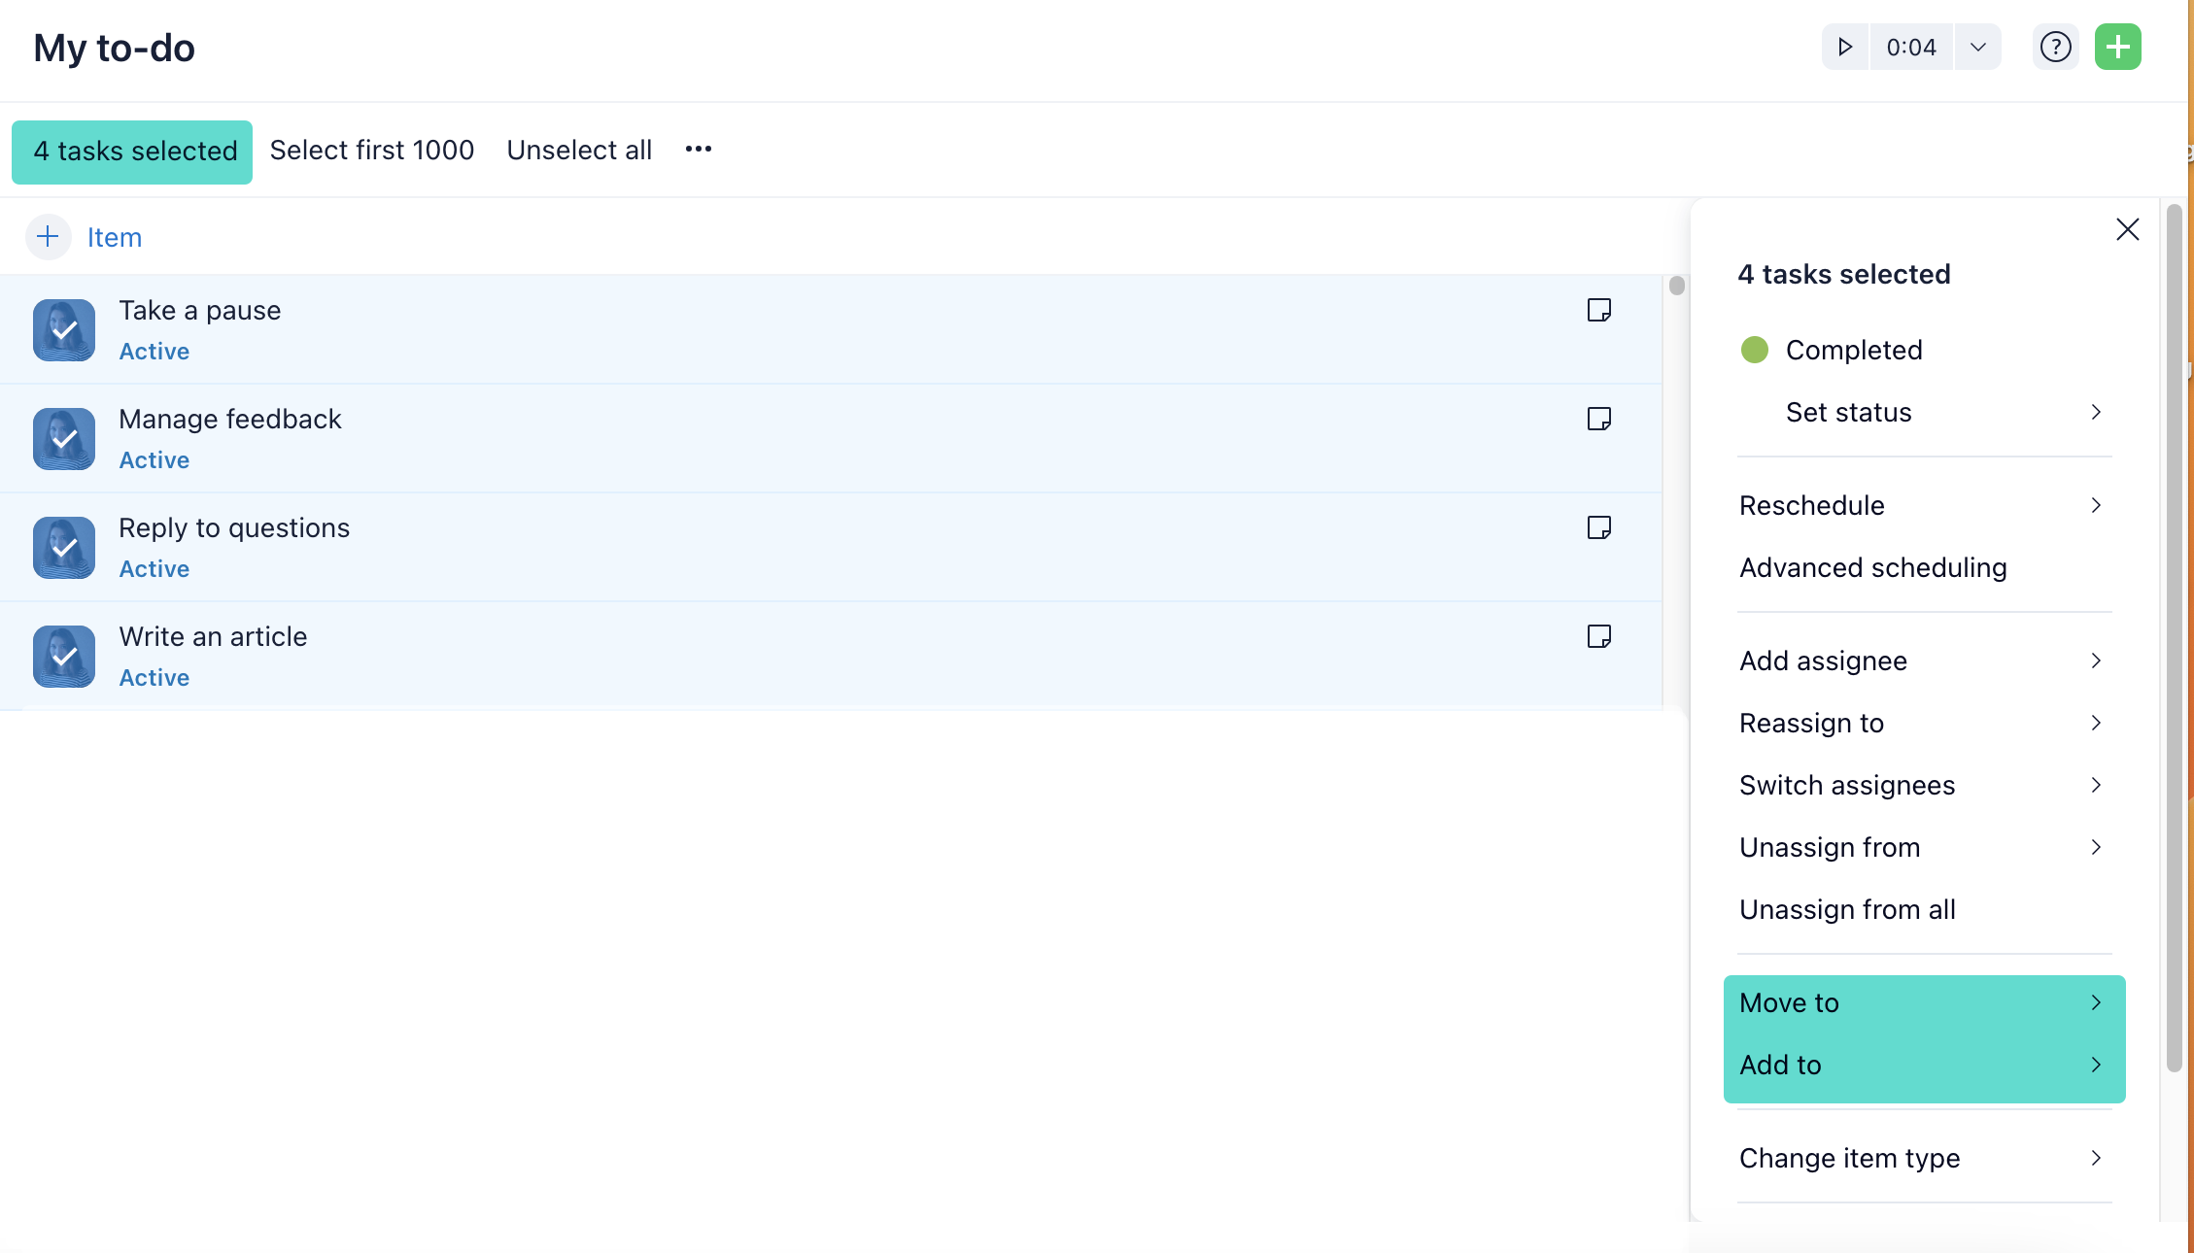
Task: Open note icon for Reply to questions
Action: pyautogui.click(x=1598, y=527)
